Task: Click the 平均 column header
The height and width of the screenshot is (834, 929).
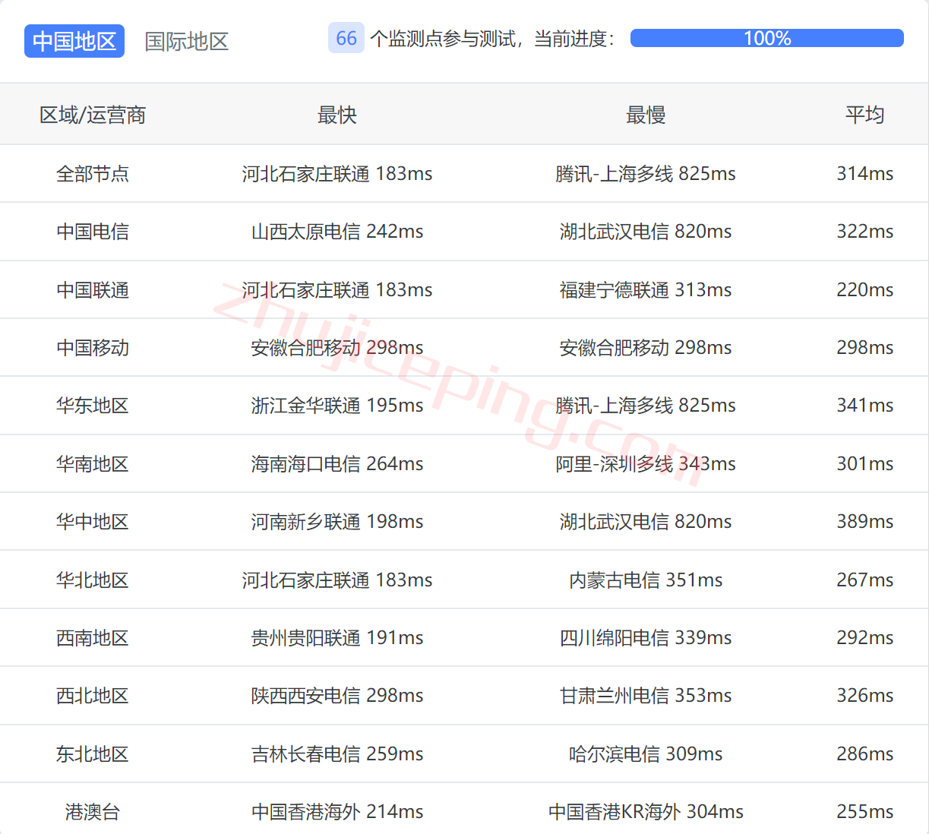Action: (x=865, y=115)
